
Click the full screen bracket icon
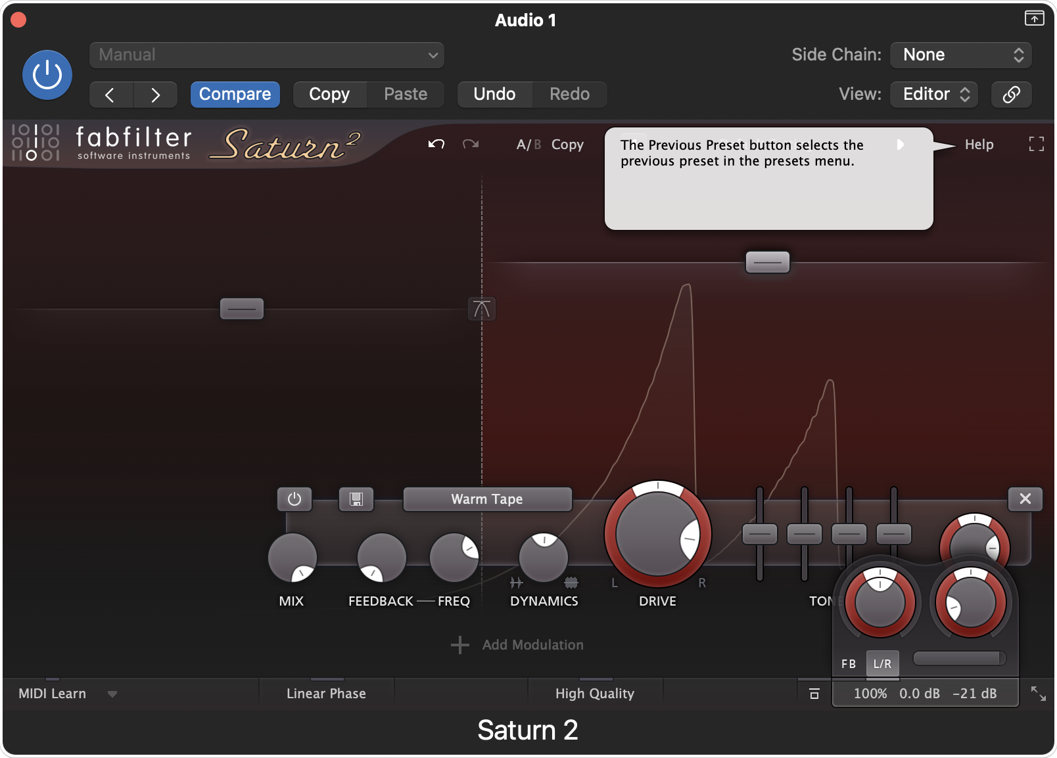[1037, 144]
